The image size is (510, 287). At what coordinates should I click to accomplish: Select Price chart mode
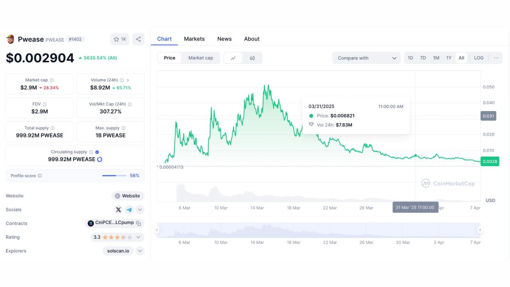click(x=169, y=58)
